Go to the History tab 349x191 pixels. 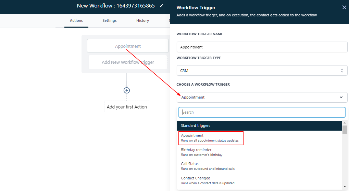(x=142, y=20)
